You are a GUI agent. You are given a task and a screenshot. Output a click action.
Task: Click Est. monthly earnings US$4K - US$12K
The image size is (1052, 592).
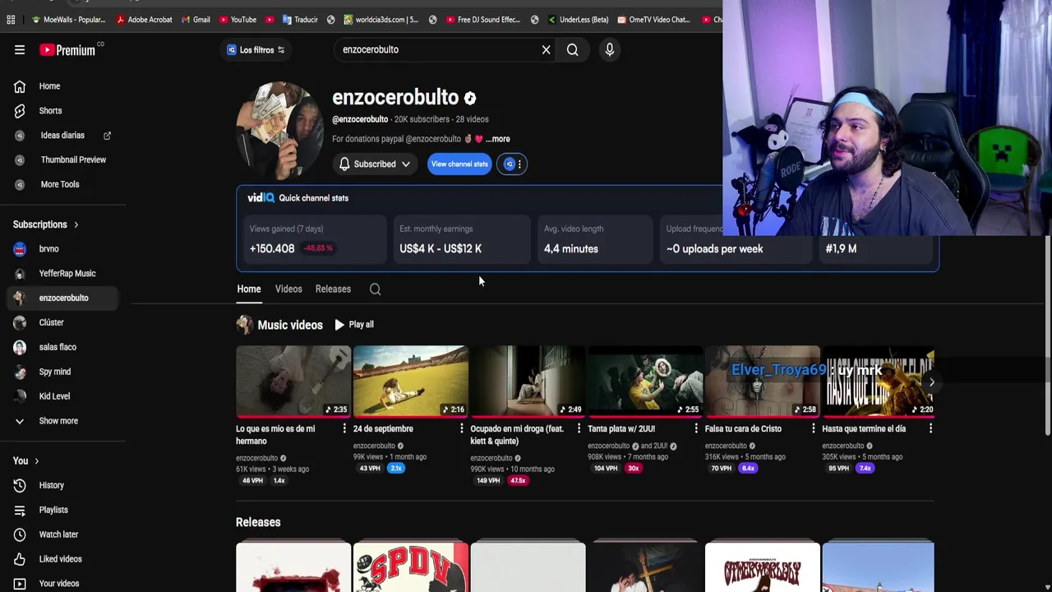(462, 239)
